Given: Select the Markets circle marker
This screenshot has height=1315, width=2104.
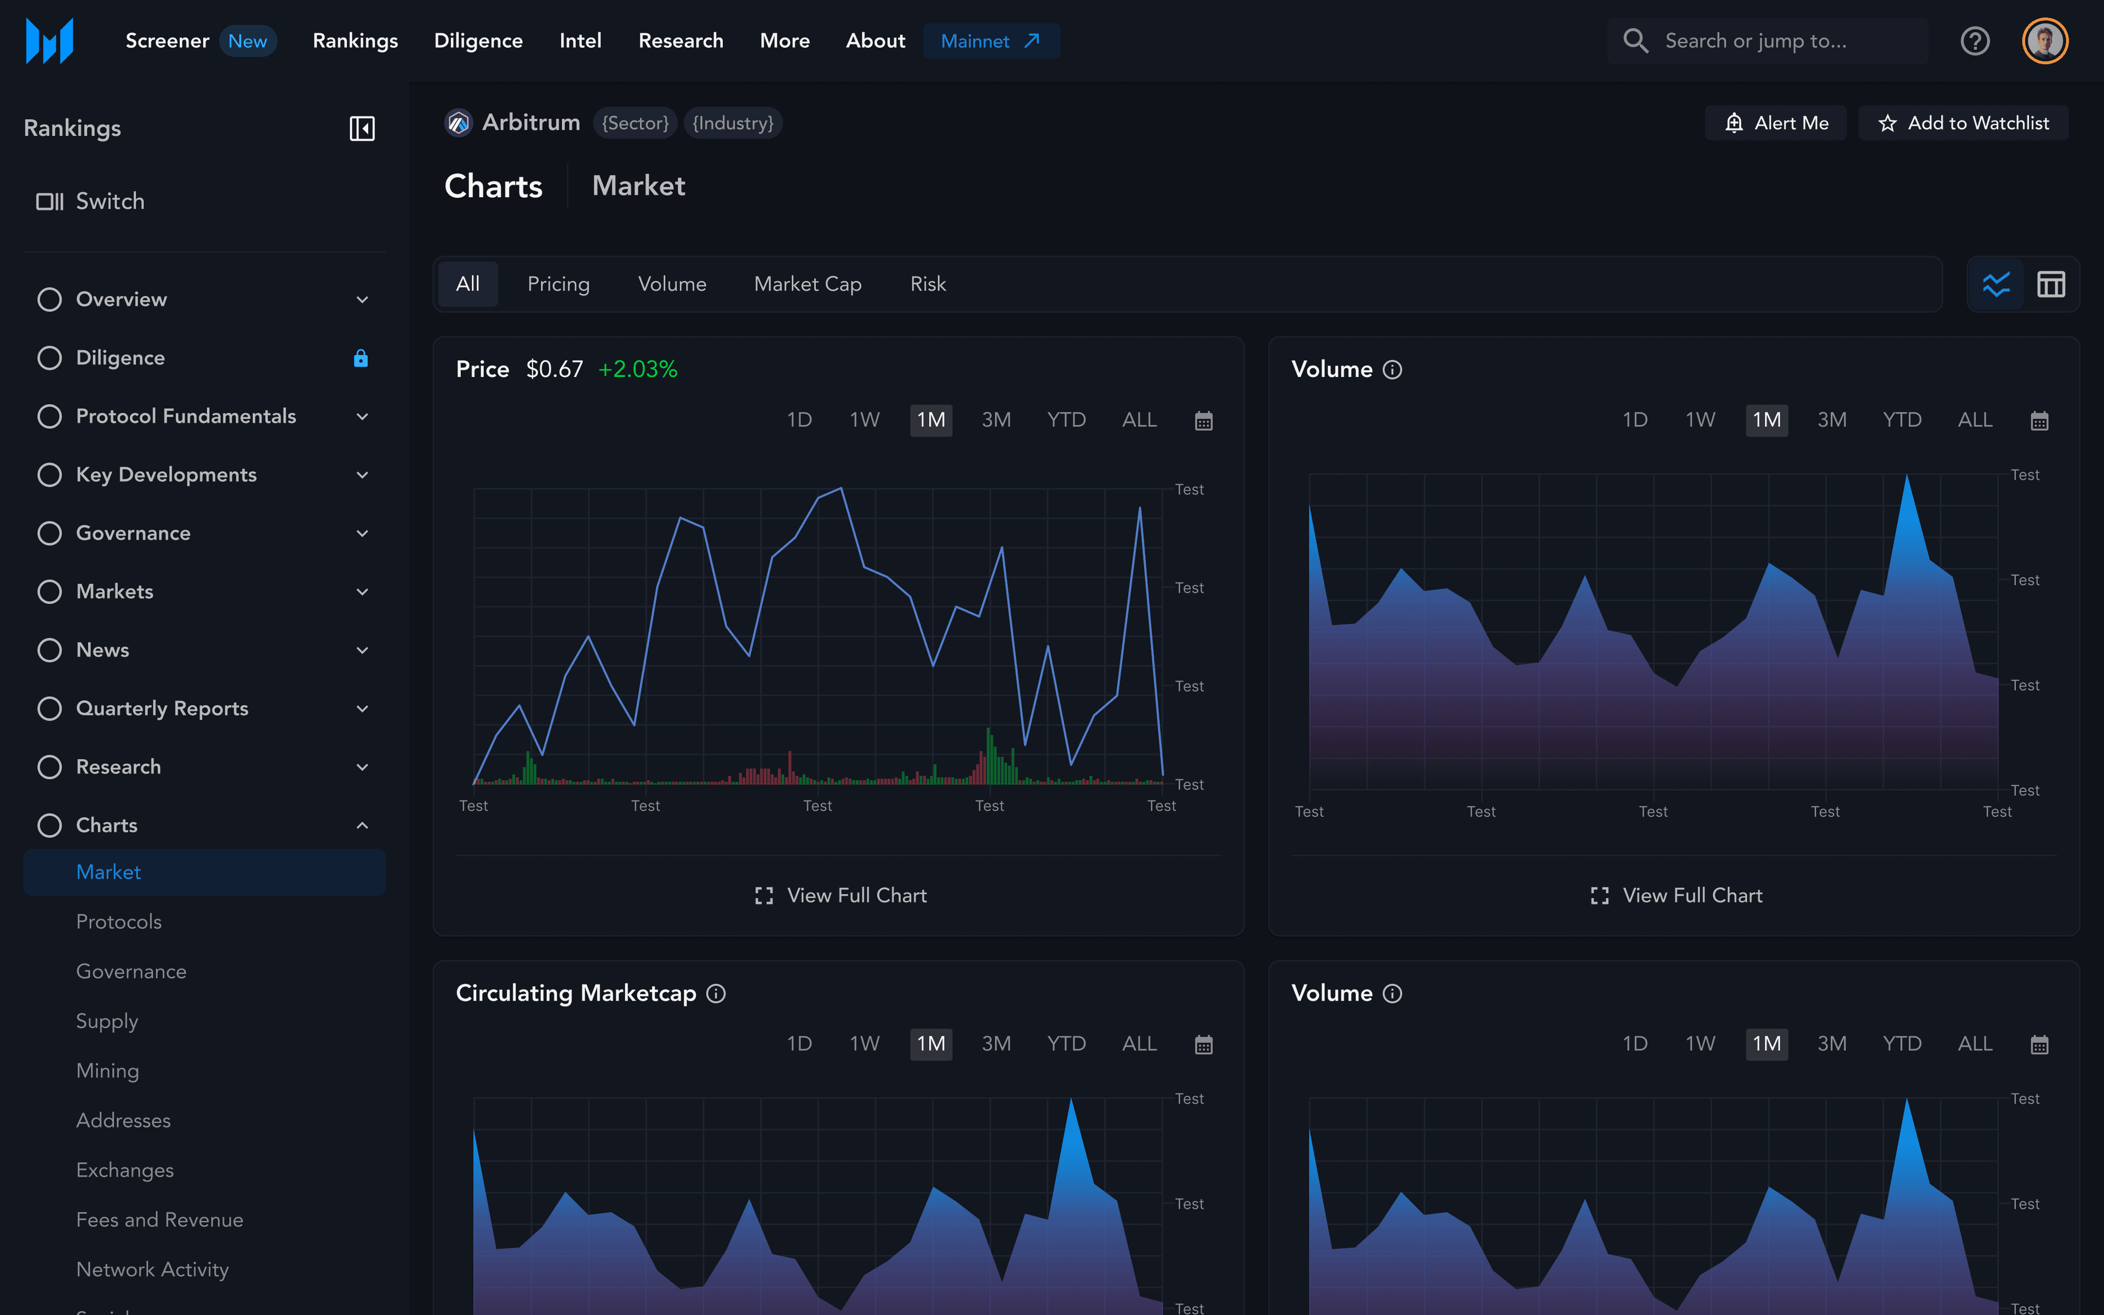Looking at the screenshot, I should 49,591.
